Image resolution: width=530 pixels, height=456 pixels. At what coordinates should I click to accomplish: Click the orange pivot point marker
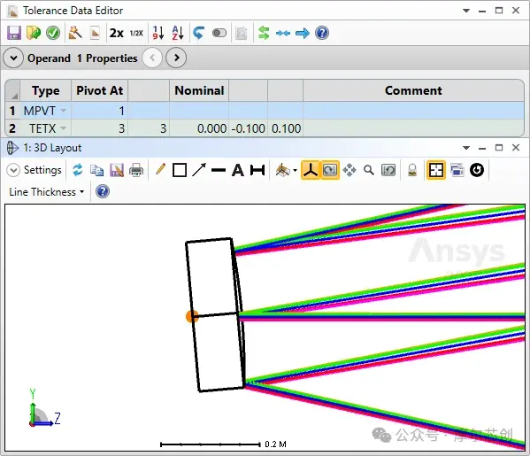coord(191,317)
